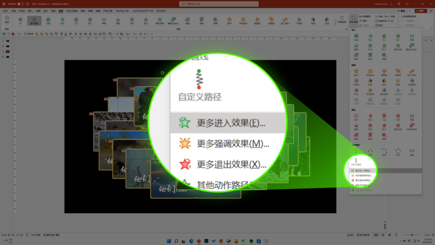Viewport: 435px width, 245px height.
Task: Click the search box in title bar
Action: pyautogui.click(x=219, y=4)
